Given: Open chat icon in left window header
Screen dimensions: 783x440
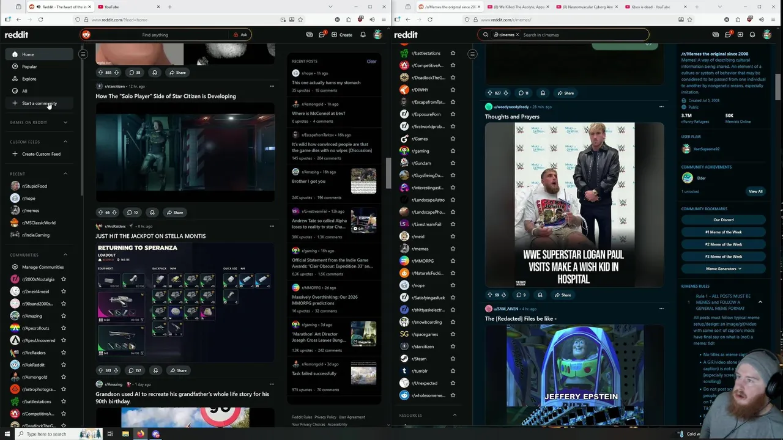Looking at the screenshot, I should [x=322, y=35].
